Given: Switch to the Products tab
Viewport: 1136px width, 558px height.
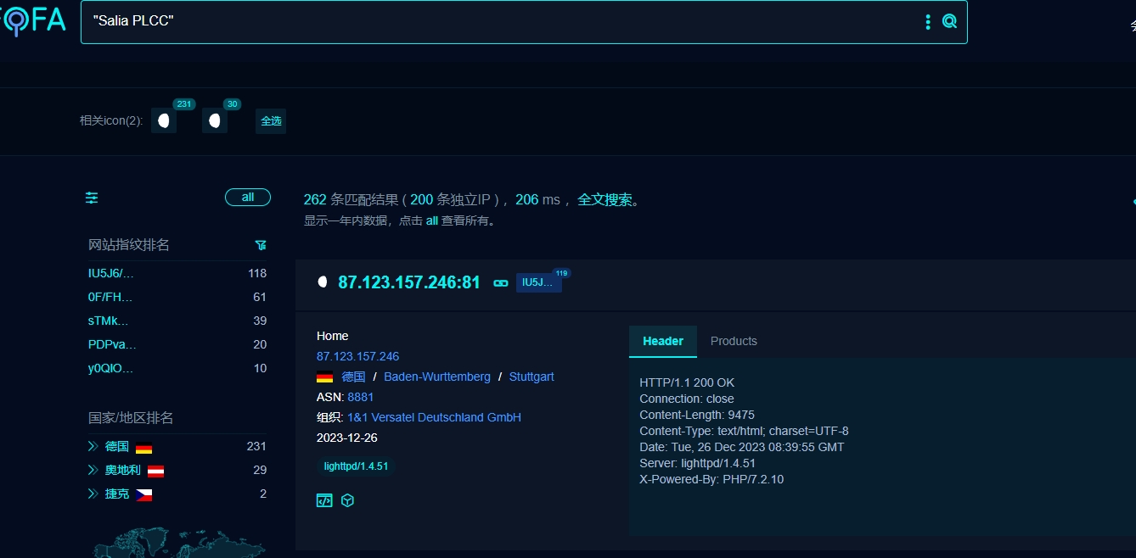Looking at the screenshot, I should [x=733, y=341].
